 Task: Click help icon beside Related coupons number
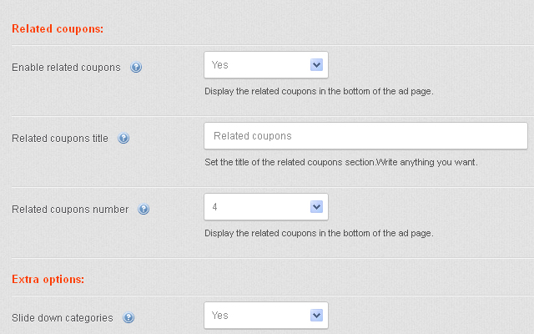(x=144, y=209)
